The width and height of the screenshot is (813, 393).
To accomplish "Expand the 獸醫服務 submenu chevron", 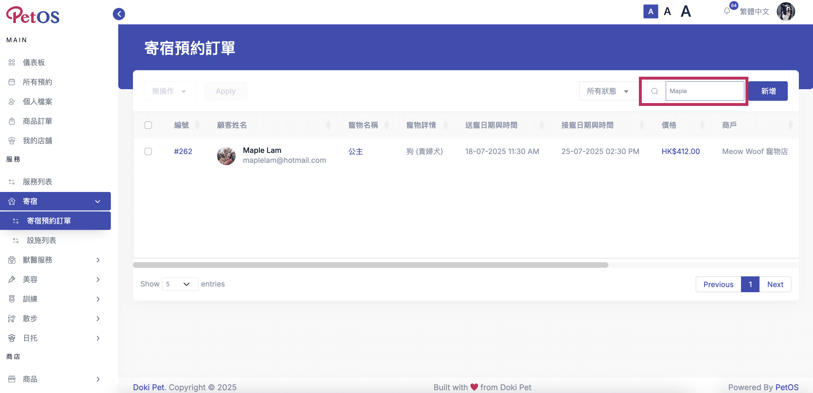I will click(x=98, y=260).
